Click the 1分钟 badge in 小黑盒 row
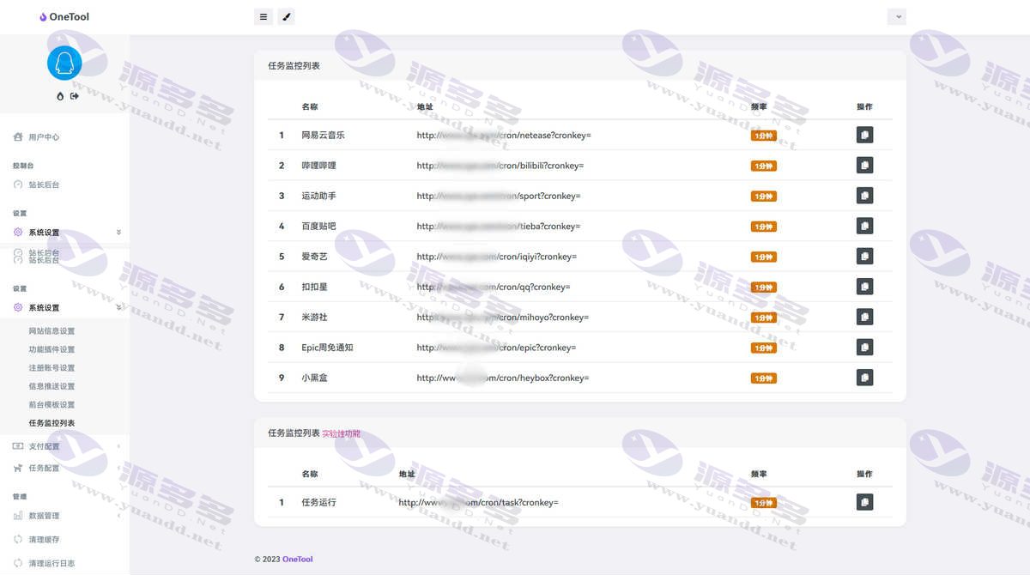 click(763, 378)
